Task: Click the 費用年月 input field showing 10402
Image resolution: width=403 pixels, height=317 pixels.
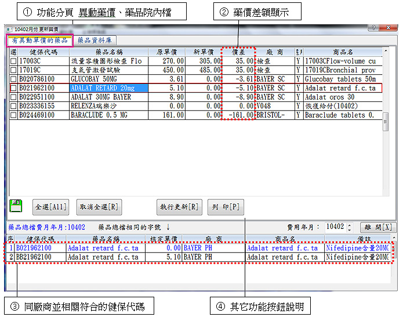Action: (x=335, y=227)
